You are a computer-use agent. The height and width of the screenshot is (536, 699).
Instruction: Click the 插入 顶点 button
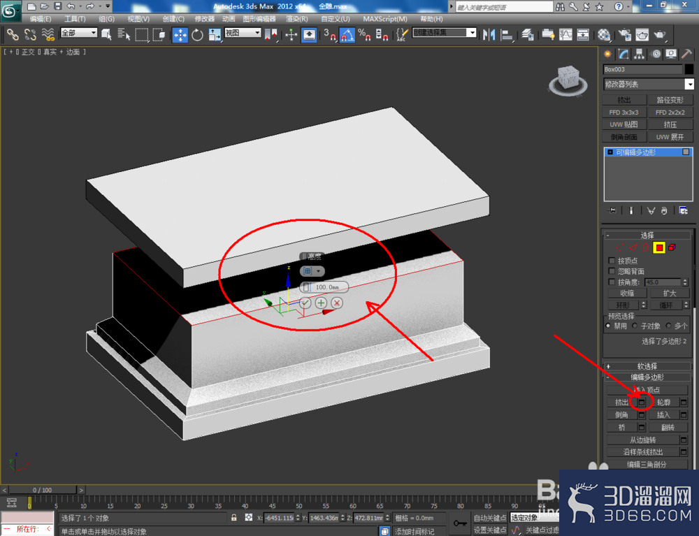tap(647, 390)
